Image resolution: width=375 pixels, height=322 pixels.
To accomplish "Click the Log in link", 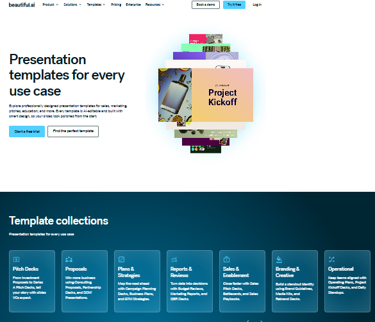I will click(257, 4).
